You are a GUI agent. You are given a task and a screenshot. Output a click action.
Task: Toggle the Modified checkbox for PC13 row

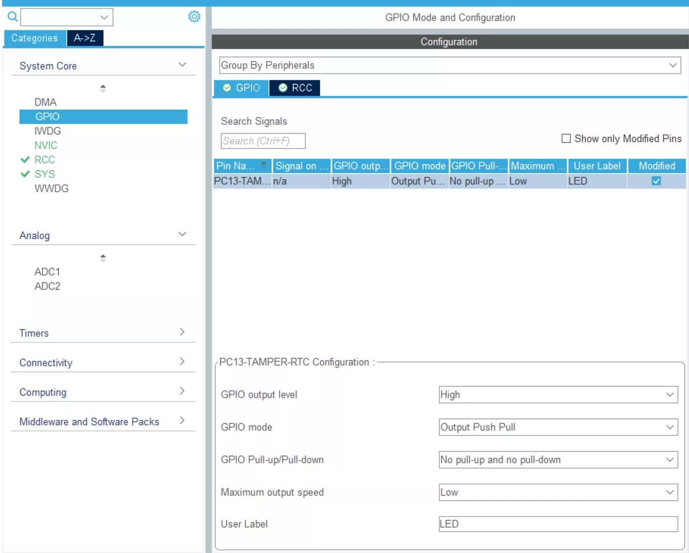656,181
